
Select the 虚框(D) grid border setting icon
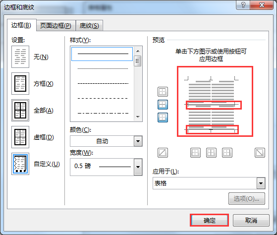20,137
